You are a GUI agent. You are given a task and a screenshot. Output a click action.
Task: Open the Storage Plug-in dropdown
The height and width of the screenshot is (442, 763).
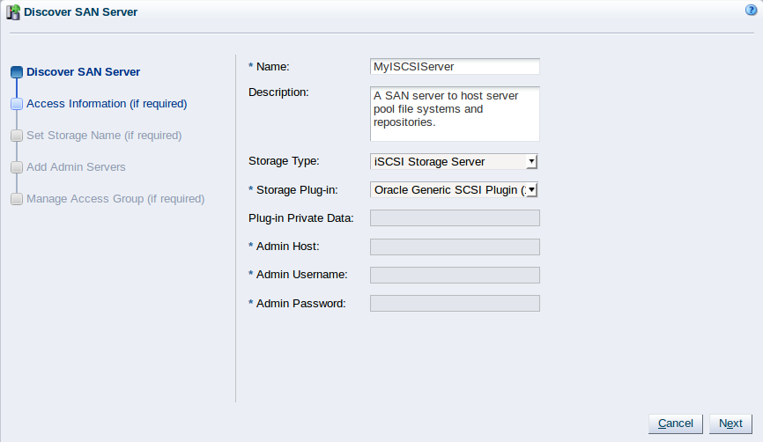point(531,189)
